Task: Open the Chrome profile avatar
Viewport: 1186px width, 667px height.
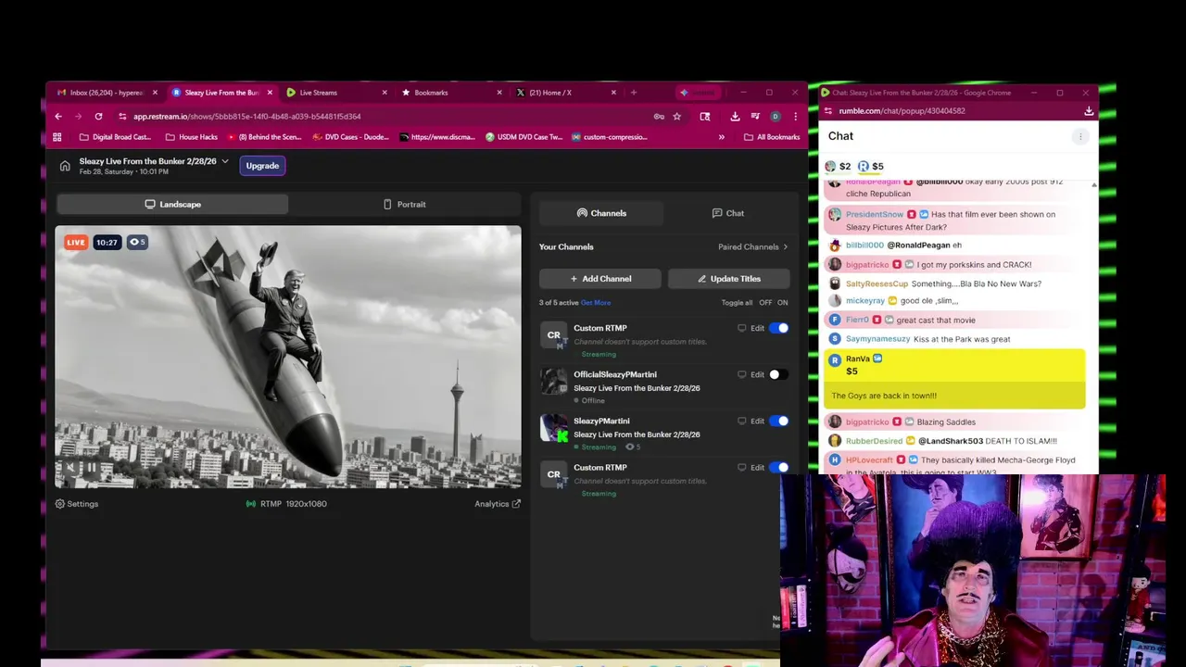Action: point(776,117)
